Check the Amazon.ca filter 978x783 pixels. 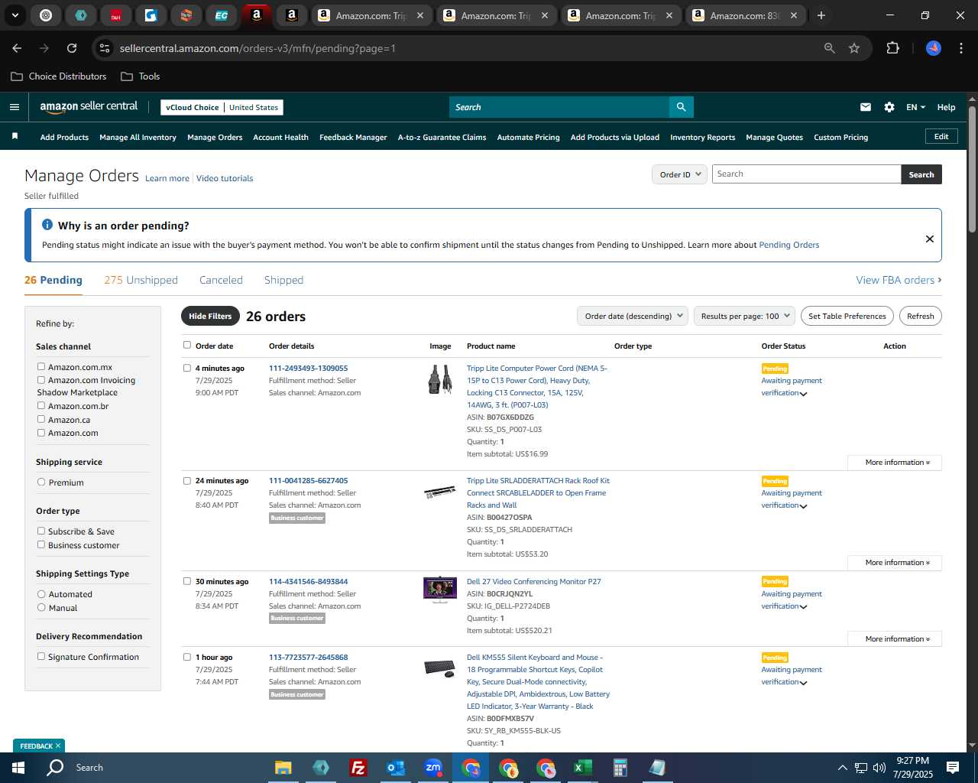point(41,419)
